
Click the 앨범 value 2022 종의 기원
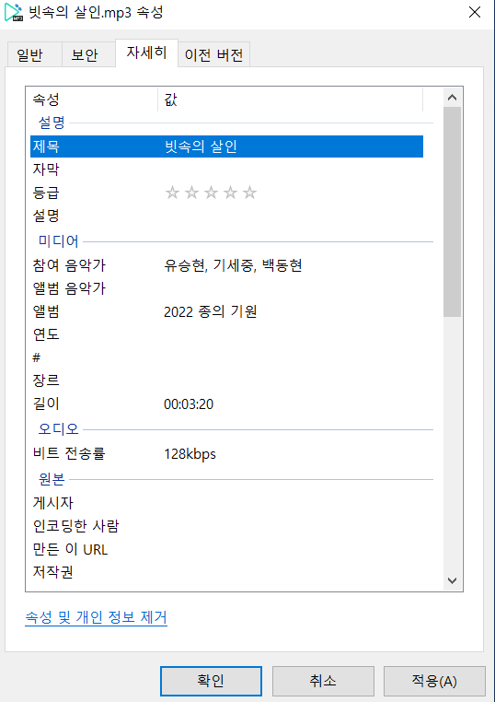click(210, 311)
